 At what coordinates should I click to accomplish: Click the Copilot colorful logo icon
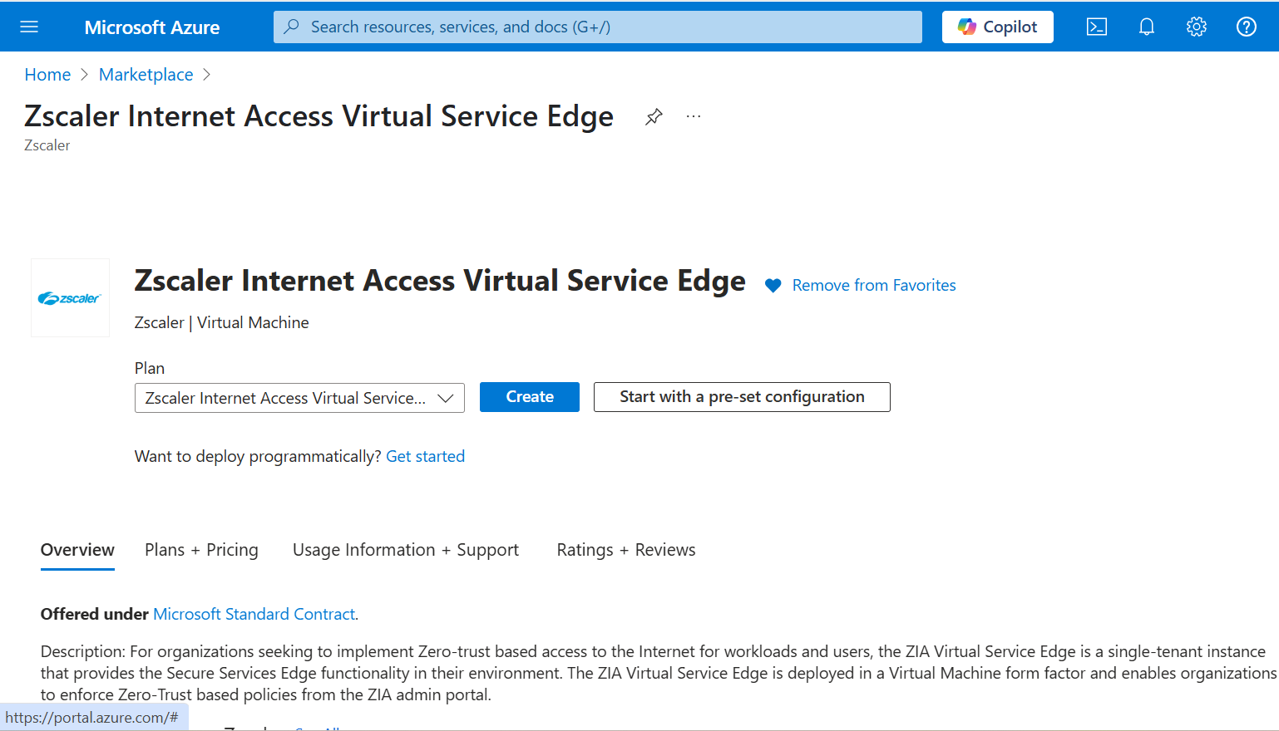click(966, 27)
